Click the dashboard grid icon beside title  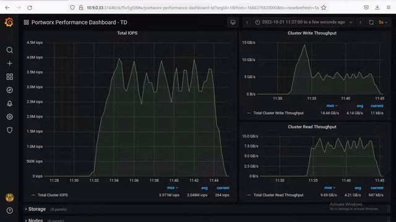[26, 22]
